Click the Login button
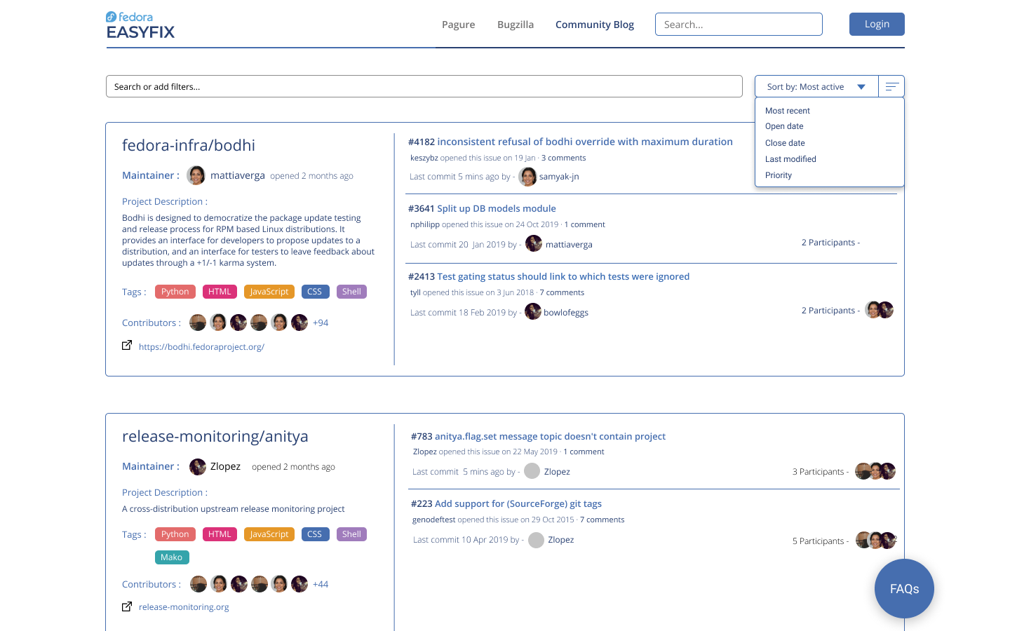Screen dimensions: 1010x631 tap(877, 24)
